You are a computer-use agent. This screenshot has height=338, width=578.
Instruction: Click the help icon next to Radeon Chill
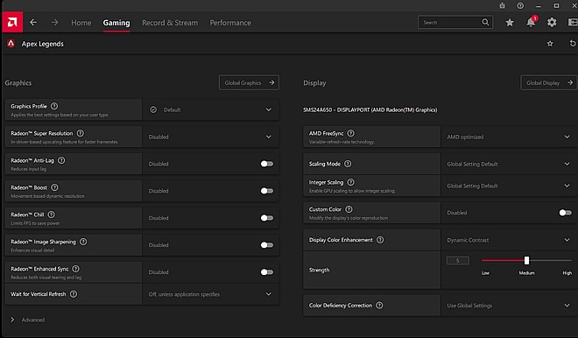pos(52,215)
